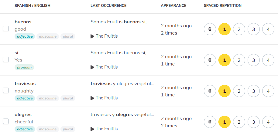Click trash icon in the alegres row
The height and width of the screenshot is (134, 278).
(x=210, y=122)
